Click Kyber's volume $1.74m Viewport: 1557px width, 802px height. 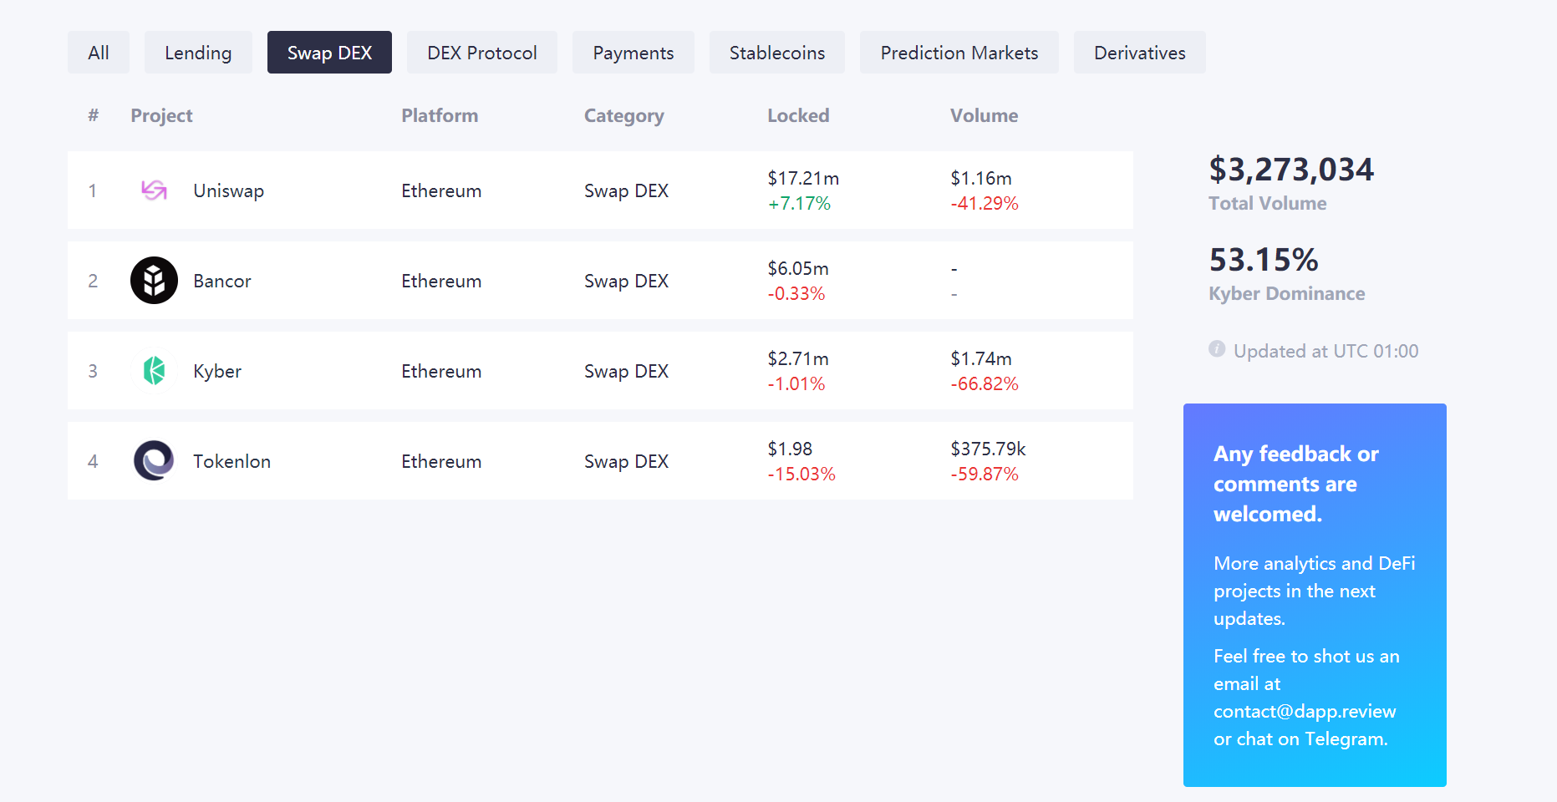click(x=981, y=358)
